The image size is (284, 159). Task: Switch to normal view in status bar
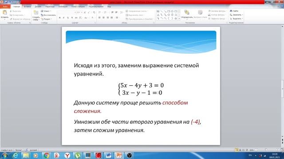tap(237, 150)
